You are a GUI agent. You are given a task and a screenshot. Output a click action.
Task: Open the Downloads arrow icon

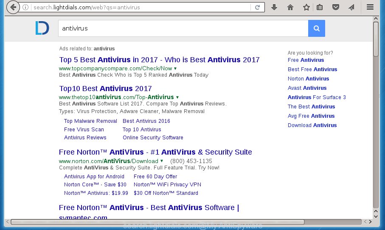point(274,7)
